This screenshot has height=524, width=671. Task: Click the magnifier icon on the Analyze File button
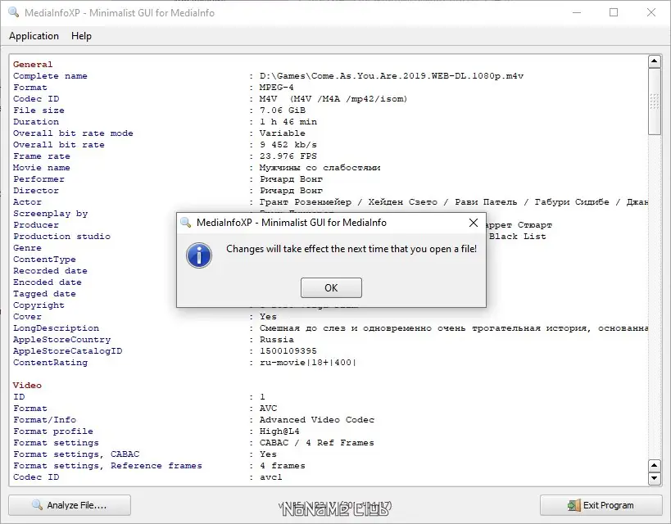(x=37, y=505)
